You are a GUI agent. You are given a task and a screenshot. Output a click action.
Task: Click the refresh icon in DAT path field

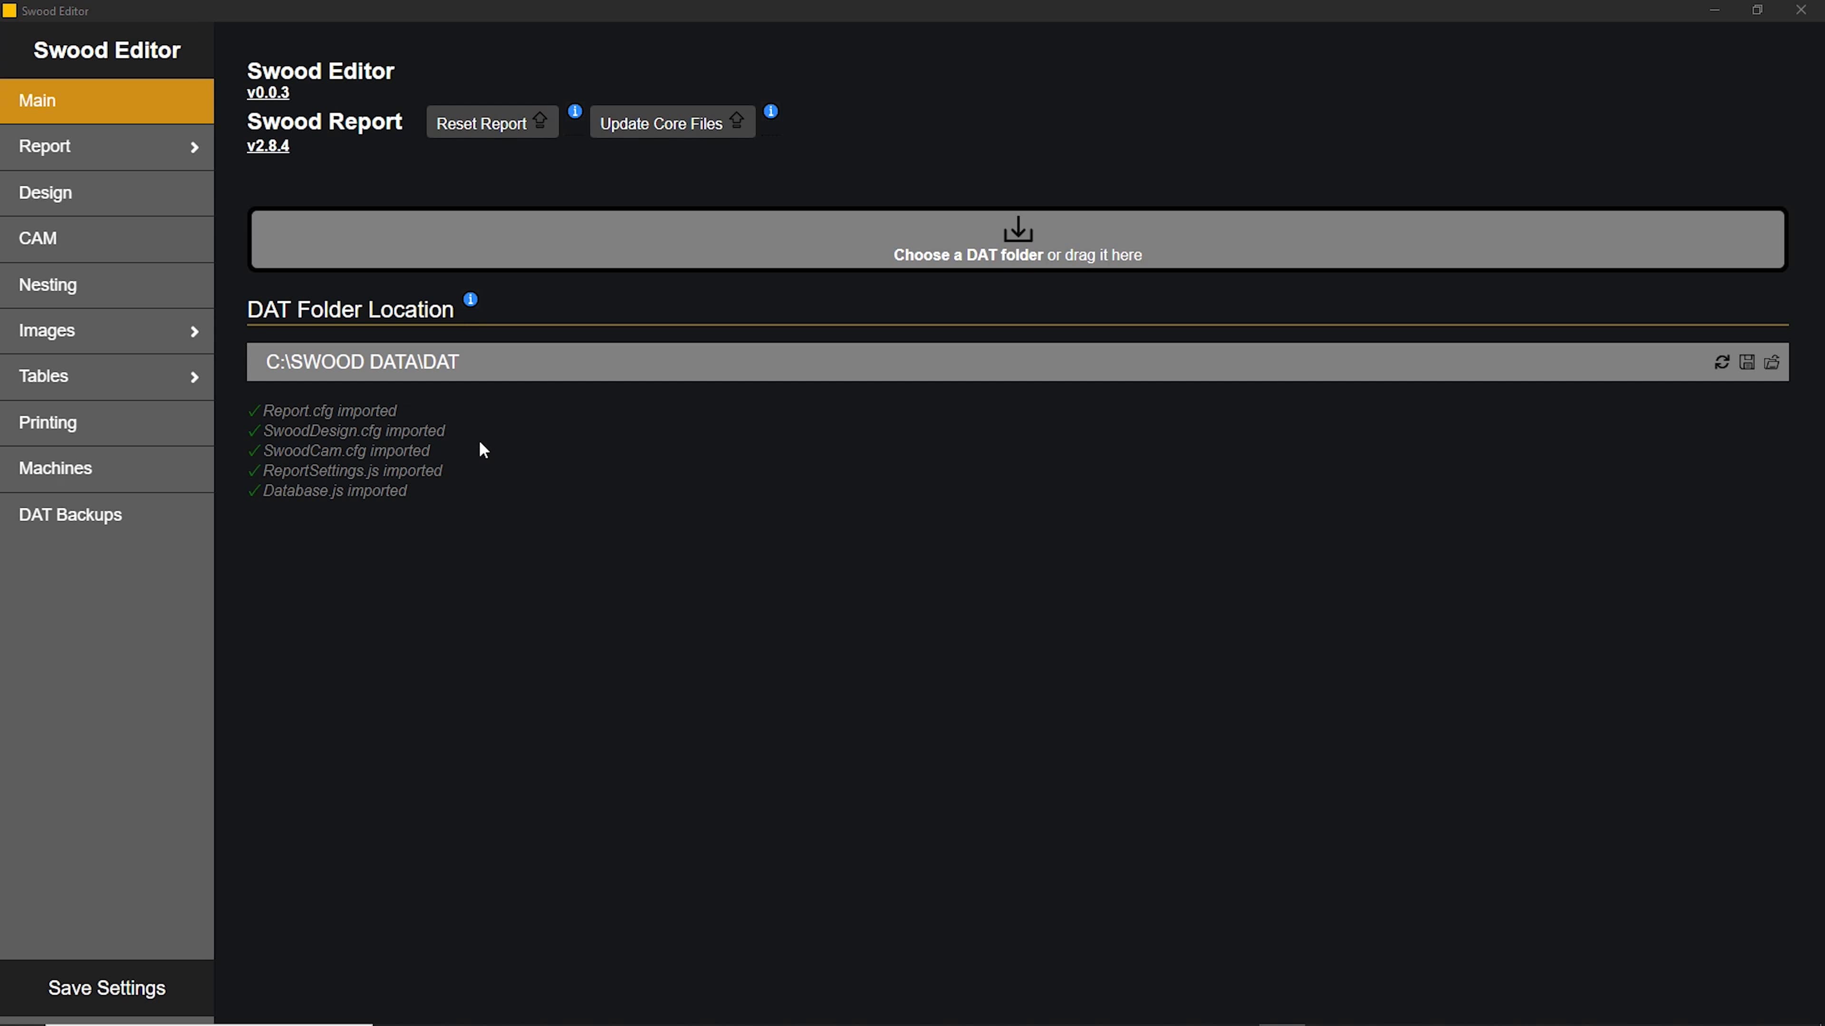[1721, 362]
